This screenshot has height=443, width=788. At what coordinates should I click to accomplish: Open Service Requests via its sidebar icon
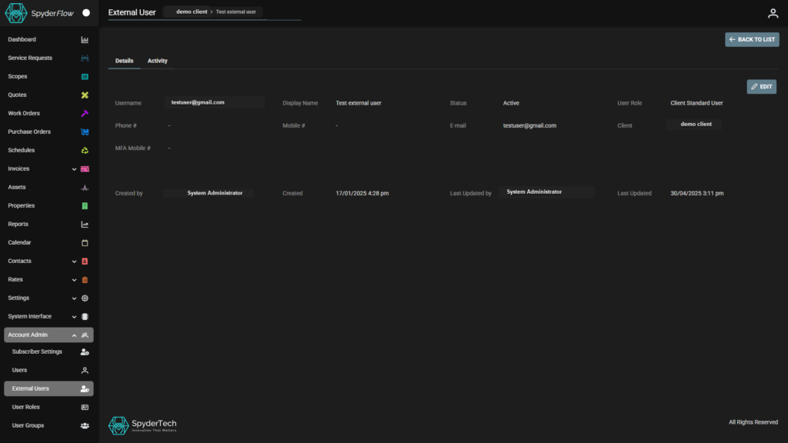coord(85,58)
